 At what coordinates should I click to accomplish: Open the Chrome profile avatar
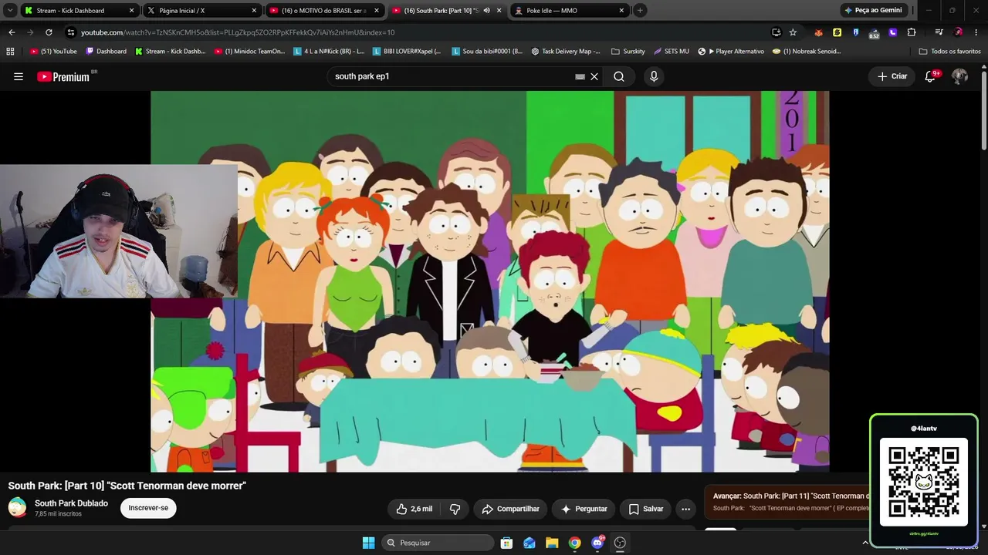pos(958,32)
